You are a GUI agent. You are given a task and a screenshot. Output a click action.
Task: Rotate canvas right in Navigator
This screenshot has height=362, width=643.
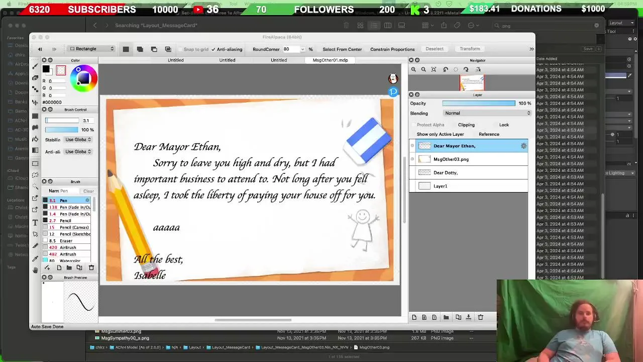coord(466,69)
